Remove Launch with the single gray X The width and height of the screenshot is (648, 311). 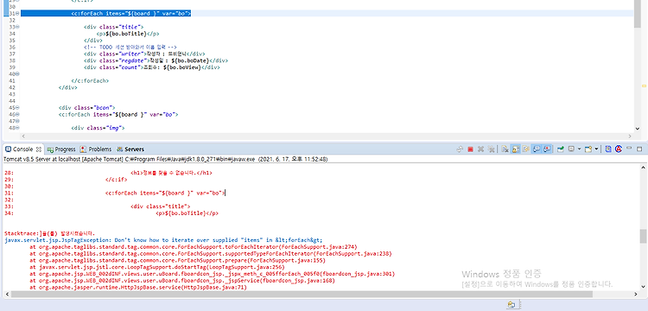click(x=480, y=149)
